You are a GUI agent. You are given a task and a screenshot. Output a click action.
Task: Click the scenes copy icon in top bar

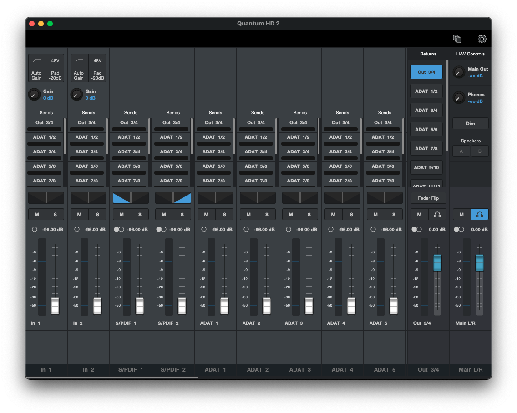[x=457, y=39]
